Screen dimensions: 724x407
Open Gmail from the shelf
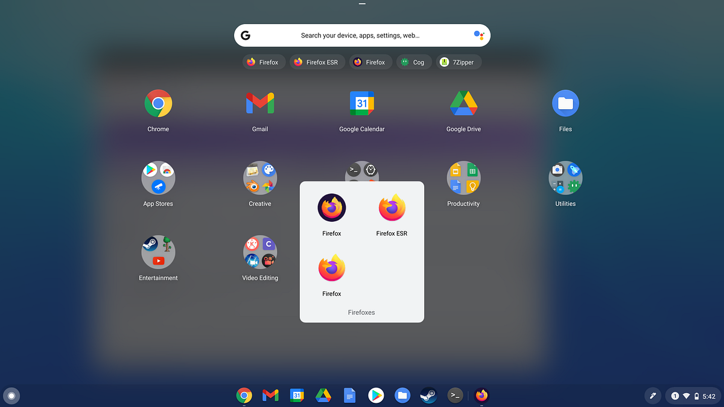coord(270,396)
